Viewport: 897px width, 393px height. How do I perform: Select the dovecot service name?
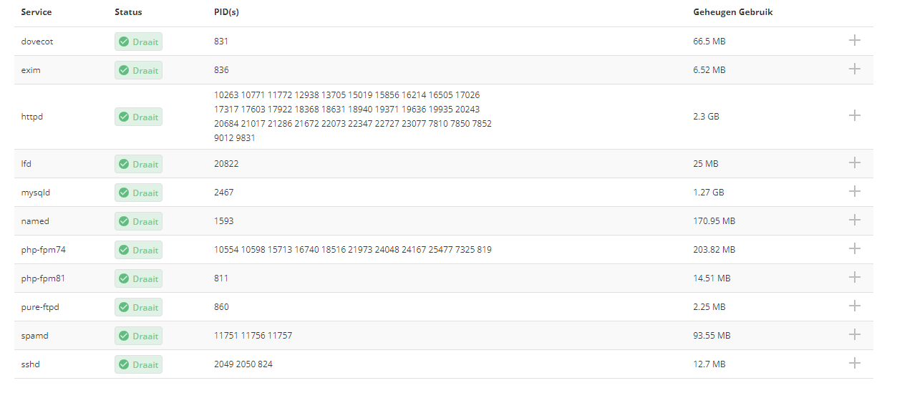tap(37, 42)
